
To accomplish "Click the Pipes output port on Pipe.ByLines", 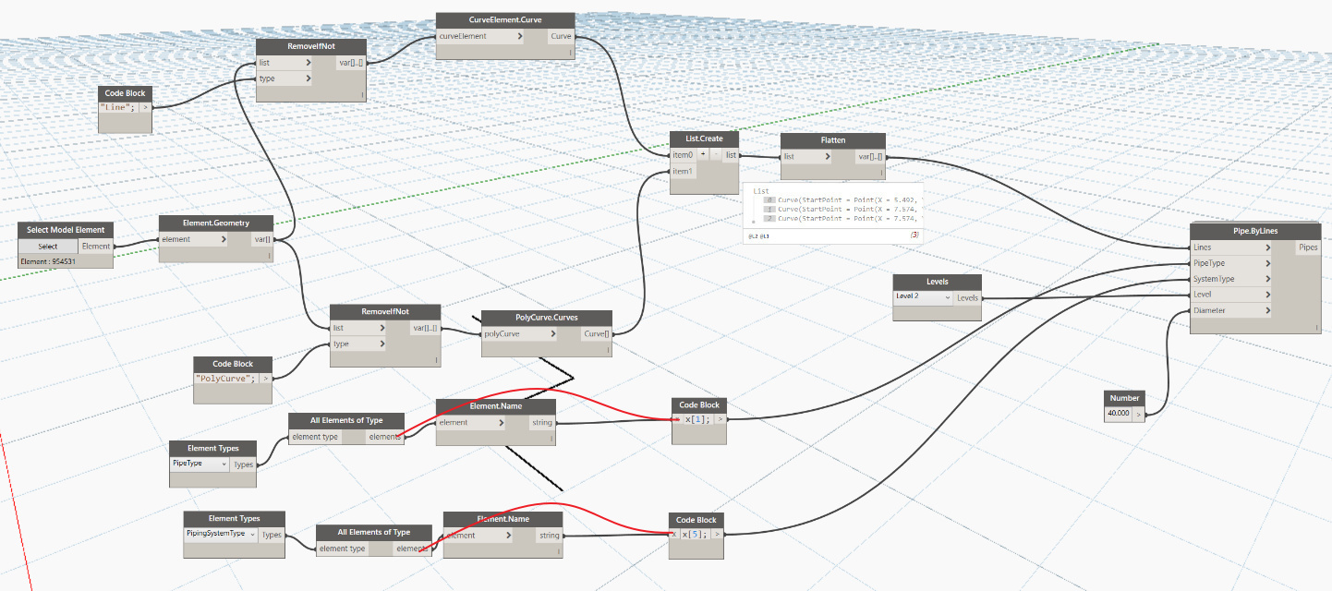I will pos(1308,247).
